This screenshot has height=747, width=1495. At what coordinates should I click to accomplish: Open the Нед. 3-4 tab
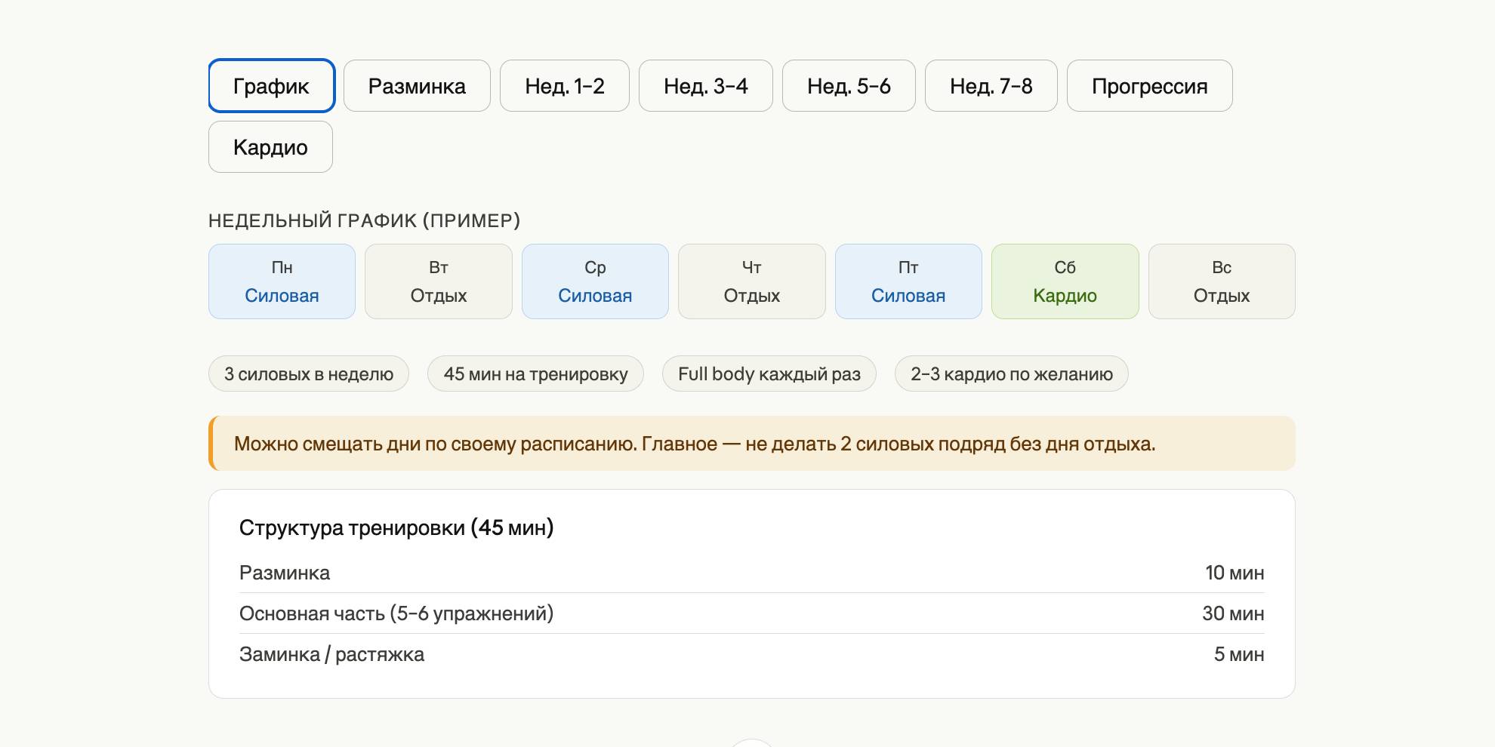705,86
